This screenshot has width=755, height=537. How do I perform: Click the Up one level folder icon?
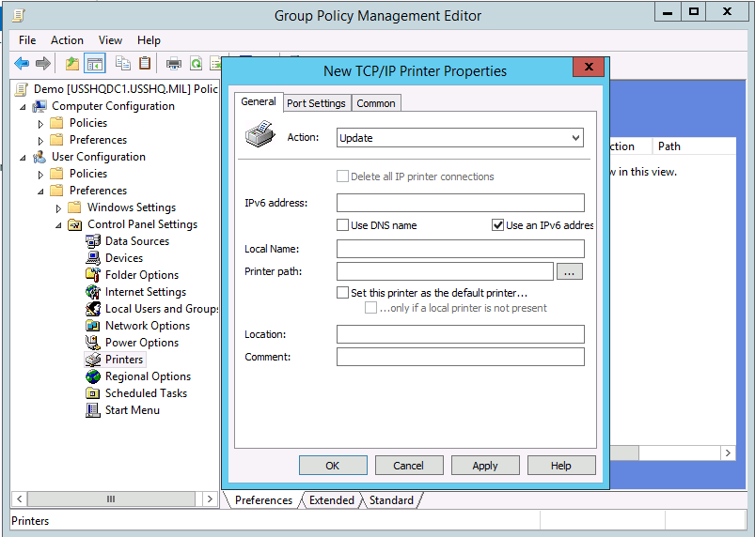pyautogui.click(x=72, y=63)
